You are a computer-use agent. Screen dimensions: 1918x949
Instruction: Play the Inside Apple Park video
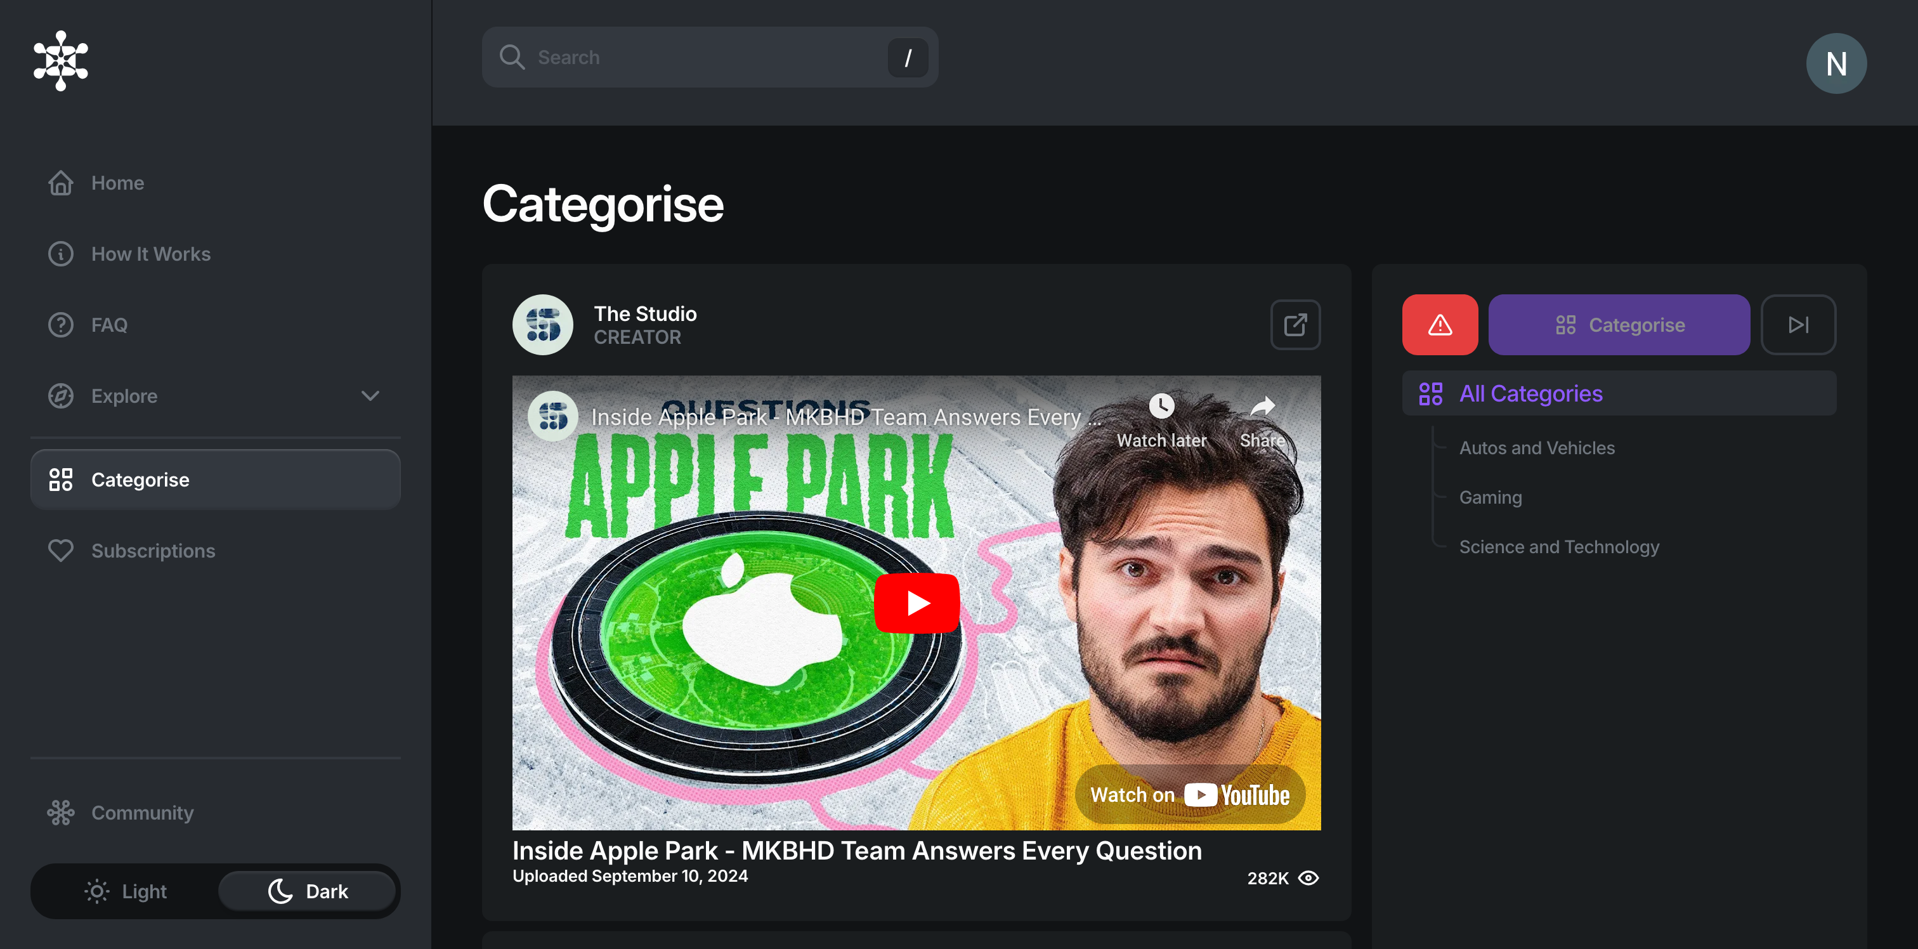[917, 603]
